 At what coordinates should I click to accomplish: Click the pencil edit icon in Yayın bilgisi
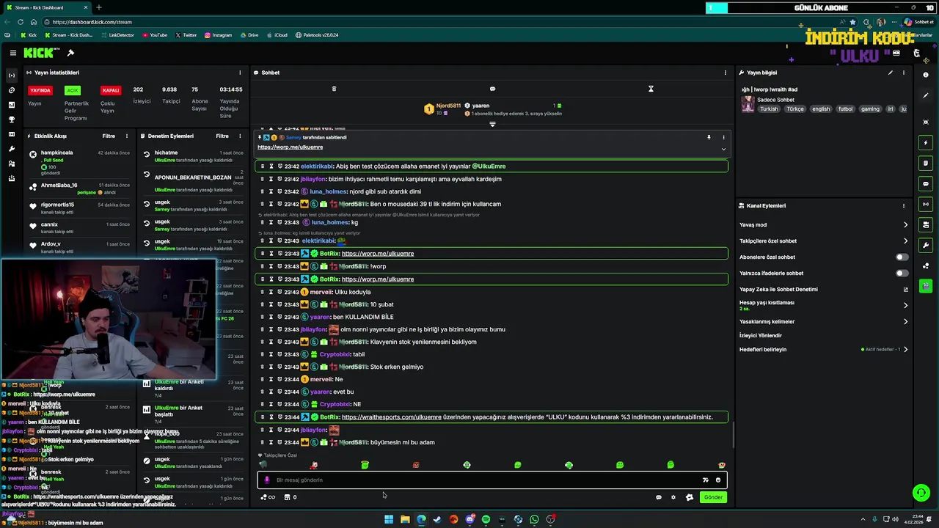pos(891,73)
